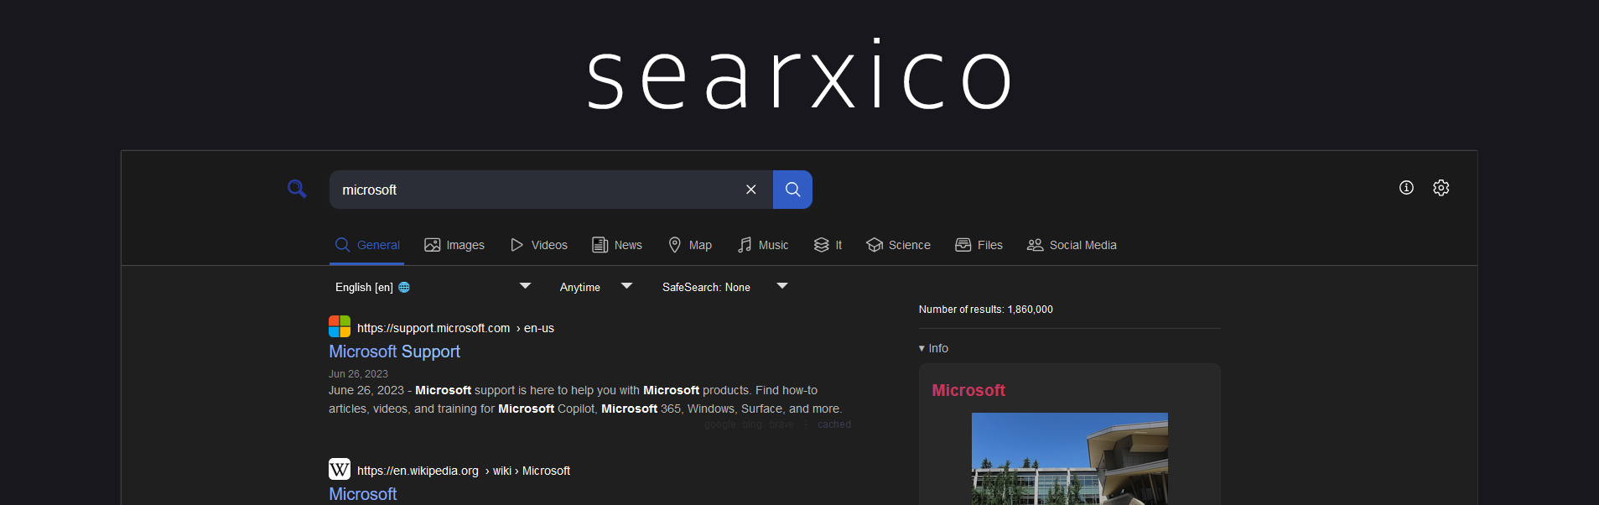The image size is (1599, 505).
Task: Open the Microsoft Support result title
Action: point(394,351)
